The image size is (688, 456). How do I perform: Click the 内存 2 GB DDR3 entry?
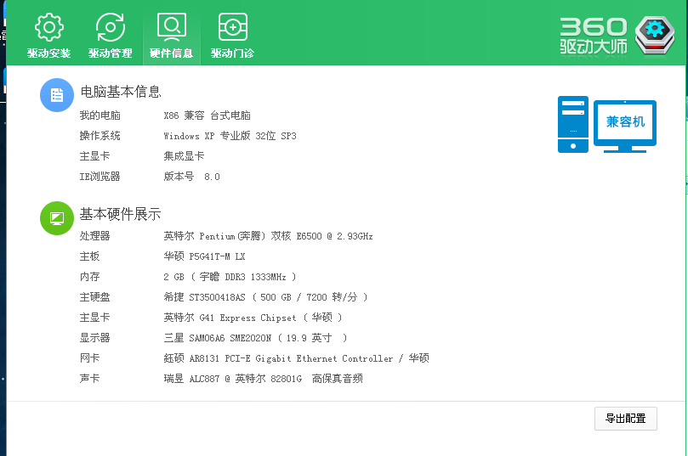point(230,277)
